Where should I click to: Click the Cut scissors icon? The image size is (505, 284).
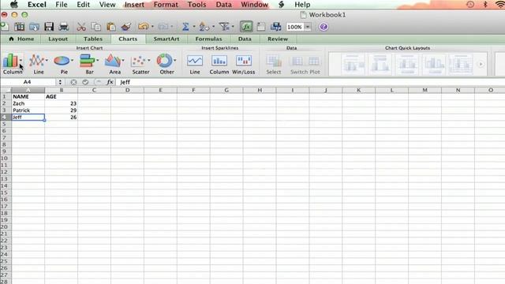tap(81, 27)
